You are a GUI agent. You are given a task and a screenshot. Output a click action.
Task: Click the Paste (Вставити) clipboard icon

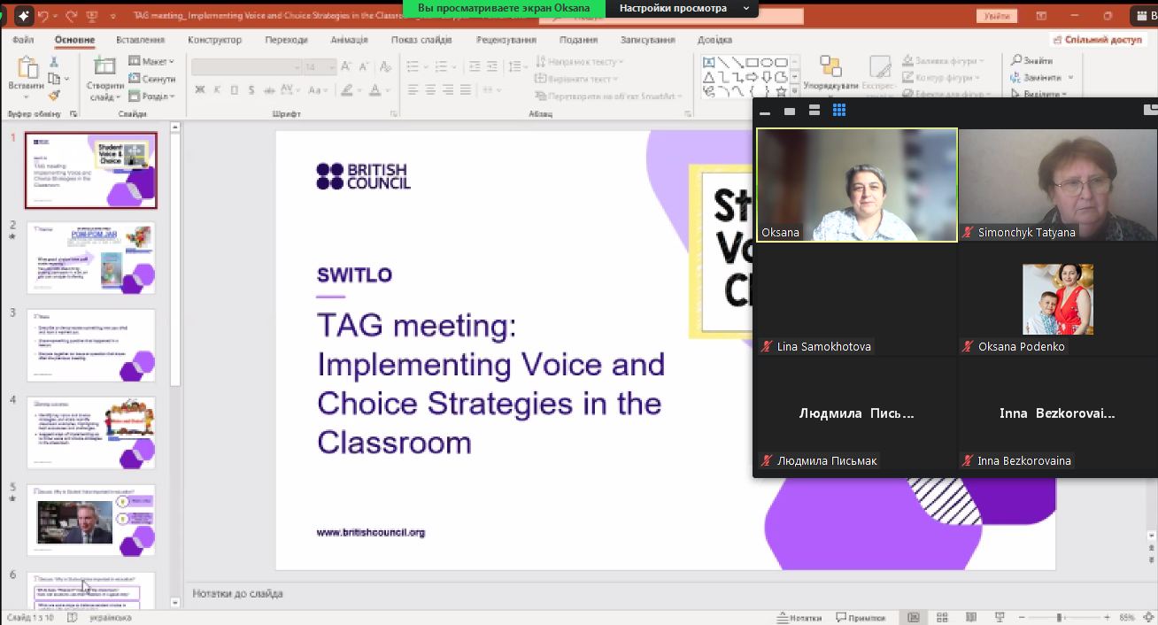26,69
